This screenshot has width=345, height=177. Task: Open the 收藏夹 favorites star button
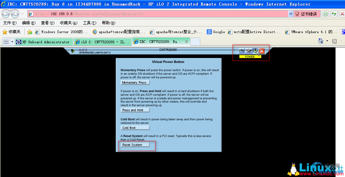click(11, 32)
